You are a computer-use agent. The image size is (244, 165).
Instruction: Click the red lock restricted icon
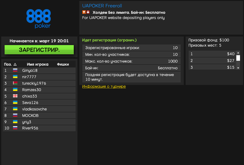88,12
